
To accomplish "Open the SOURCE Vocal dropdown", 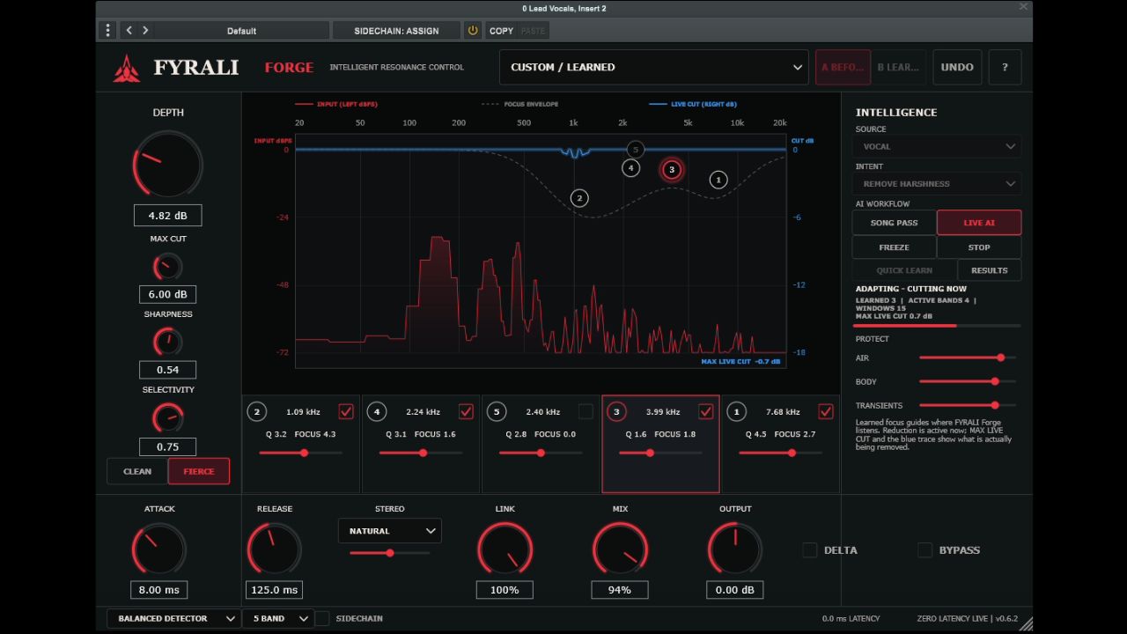I will pyautogui.click(x=937, y=146).
